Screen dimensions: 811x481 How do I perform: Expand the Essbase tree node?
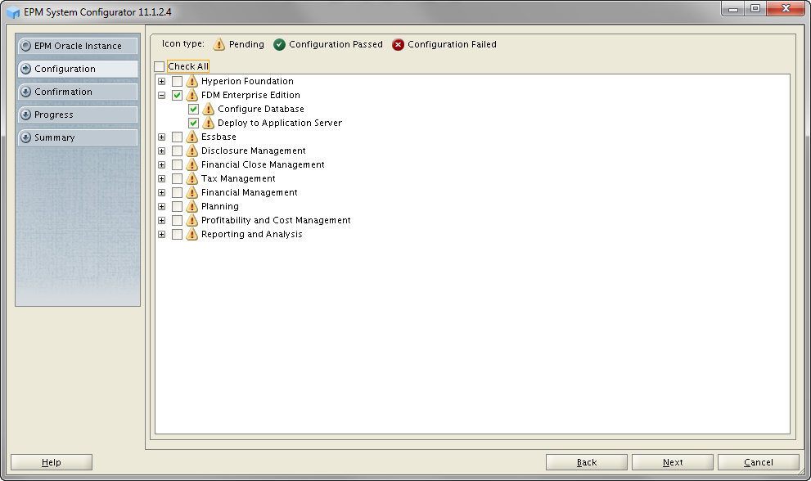tap(162, 137)
